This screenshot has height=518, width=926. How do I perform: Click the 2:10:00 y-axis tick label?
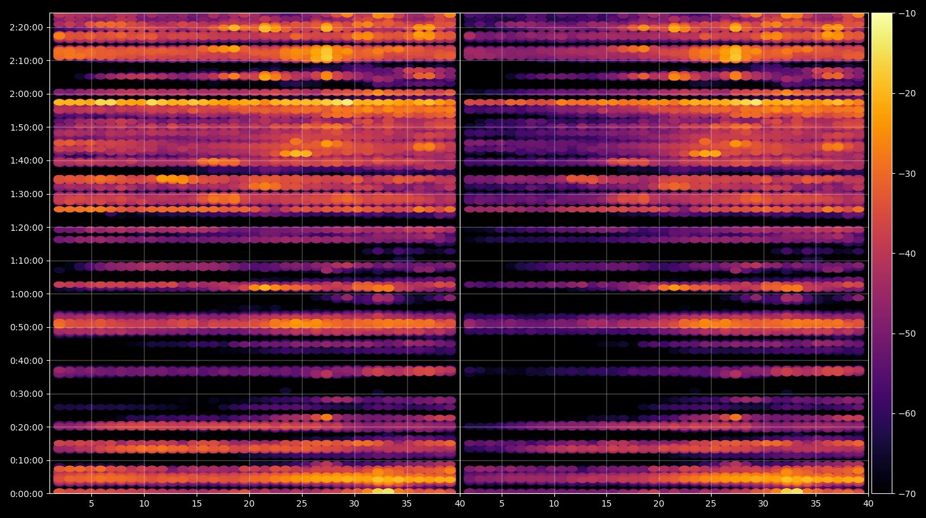[27, 61]
